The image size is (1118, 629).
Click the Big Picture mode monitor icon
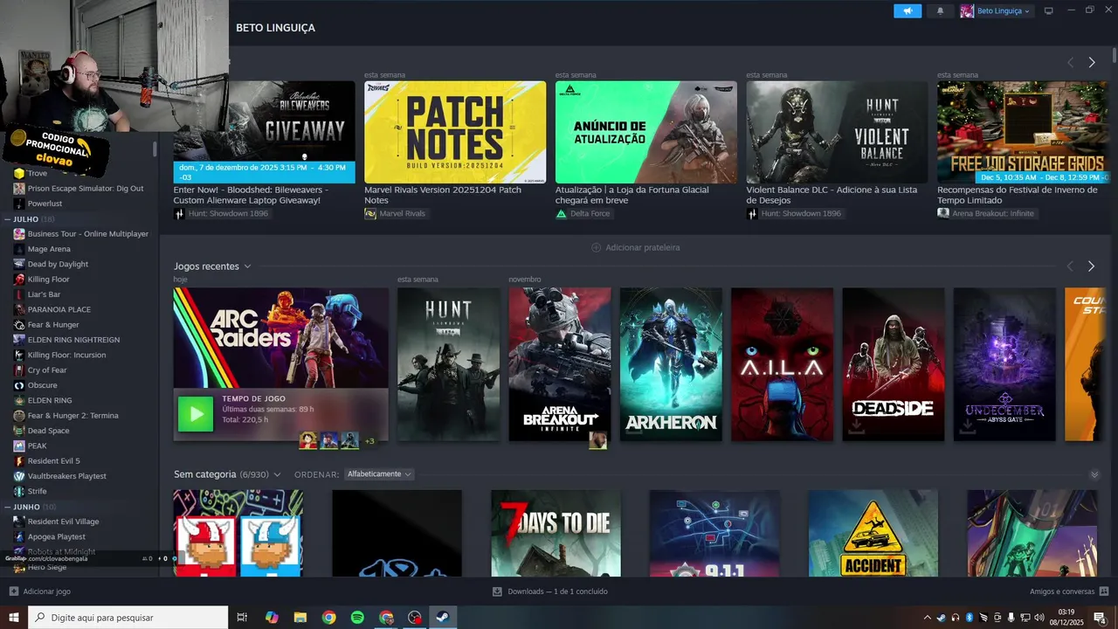coord(1049,11)
